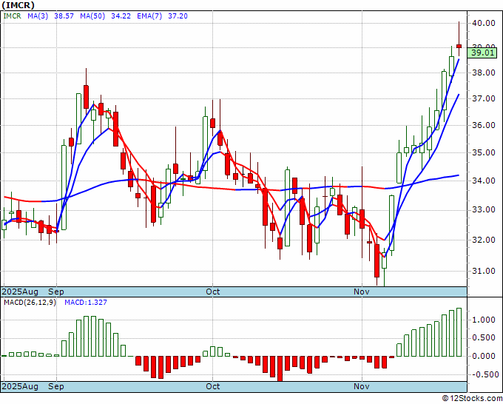Click the EMA(7) value 37.20
The image size is (503, 404).
tap(178, 16)
